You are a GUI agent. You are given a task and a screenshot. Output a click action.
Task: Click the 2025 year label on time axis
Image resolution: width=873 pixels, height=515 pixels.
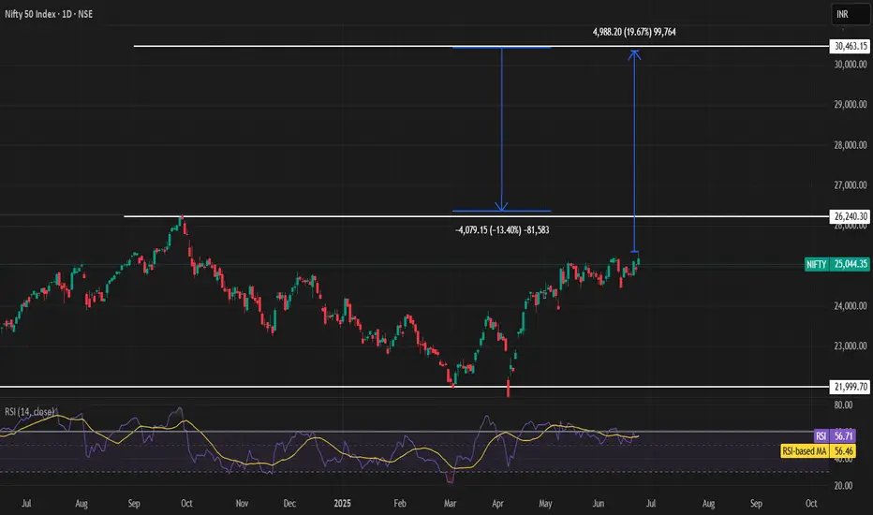click(x=343, y=504)
